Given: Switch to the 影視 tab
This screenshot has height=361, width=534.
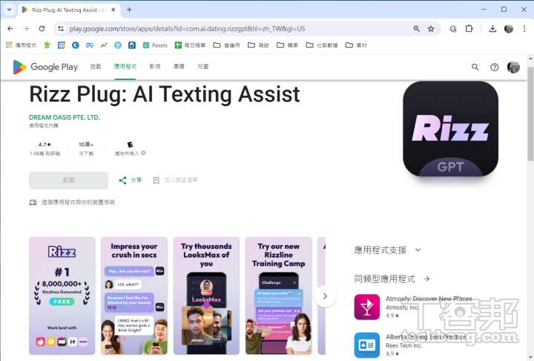Looking at the screenshot, I should tap(155, 67).
